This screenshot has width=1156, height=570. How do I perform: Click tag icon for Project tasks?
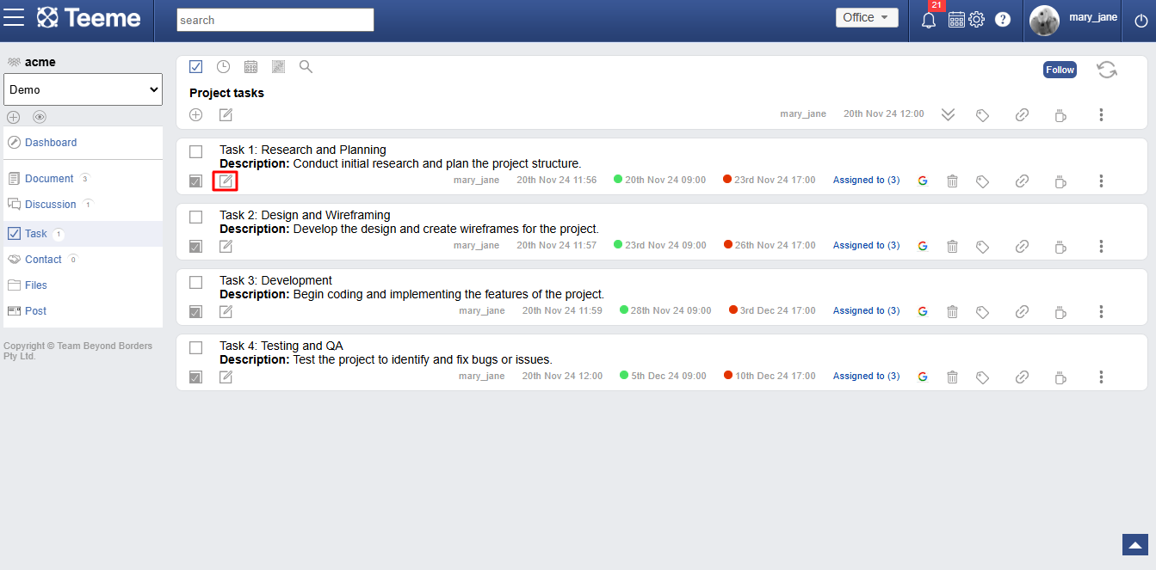tap(982, 115)
